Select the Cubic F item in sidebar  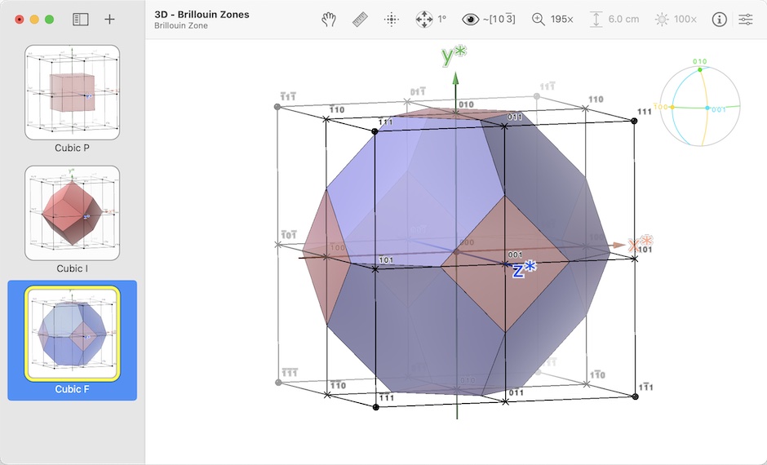pyautogui.click(x=72, y=340)
